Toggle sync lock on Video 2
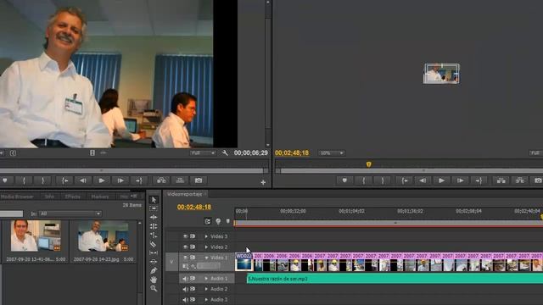Image resolution: width=543 pixels, height=305 pixels. [193, 247]
